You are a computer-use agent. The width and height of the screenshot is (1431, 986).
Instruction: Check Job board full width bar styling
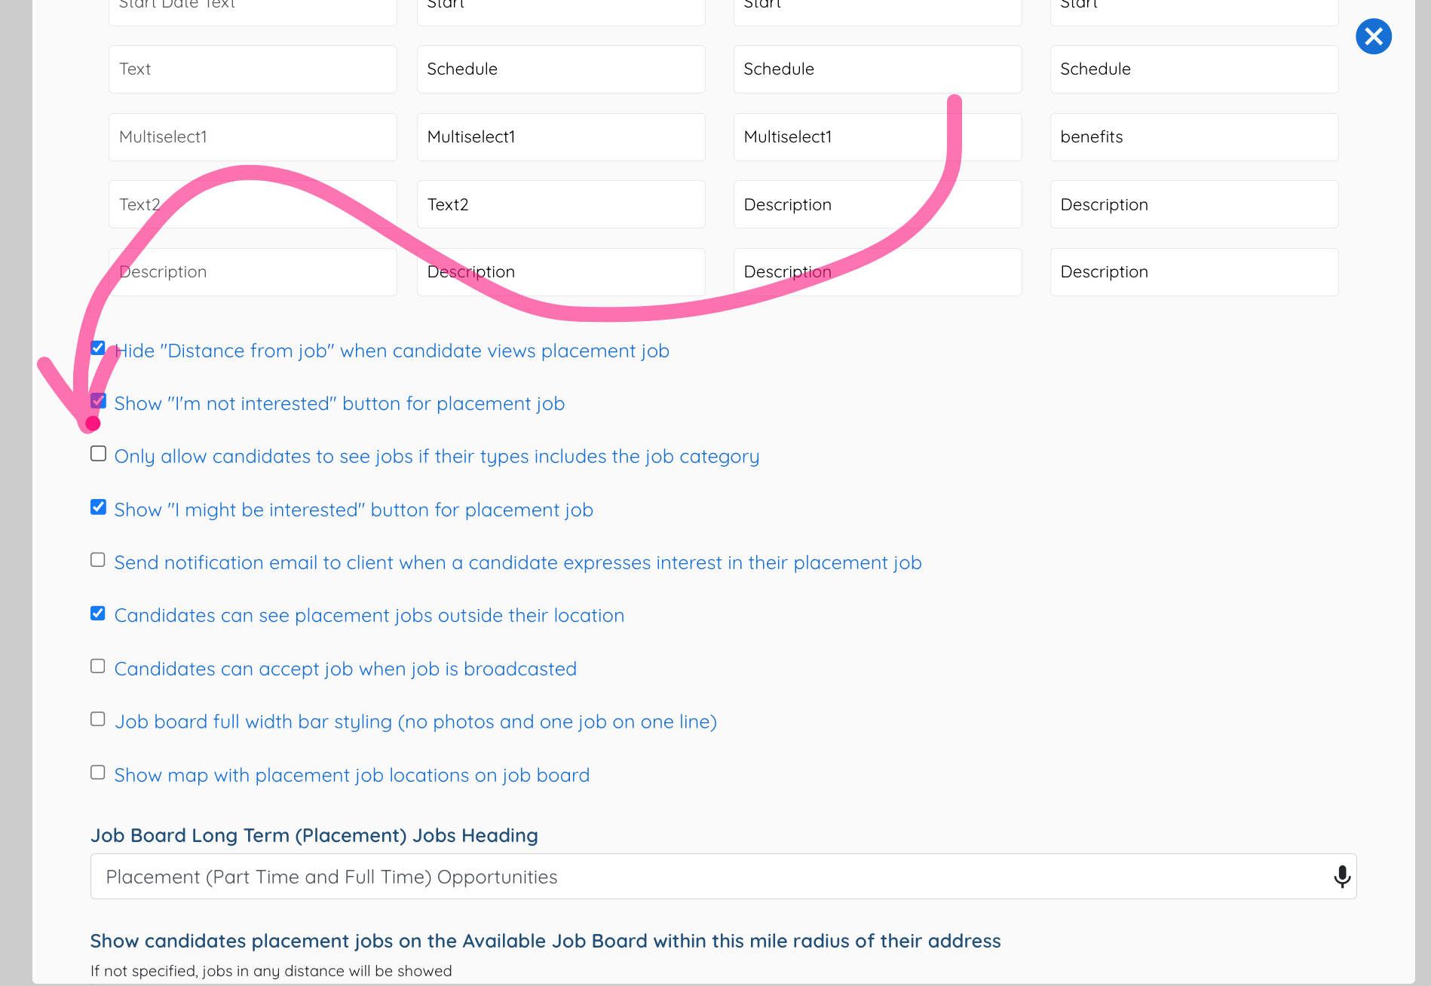(x=98, y=719)
